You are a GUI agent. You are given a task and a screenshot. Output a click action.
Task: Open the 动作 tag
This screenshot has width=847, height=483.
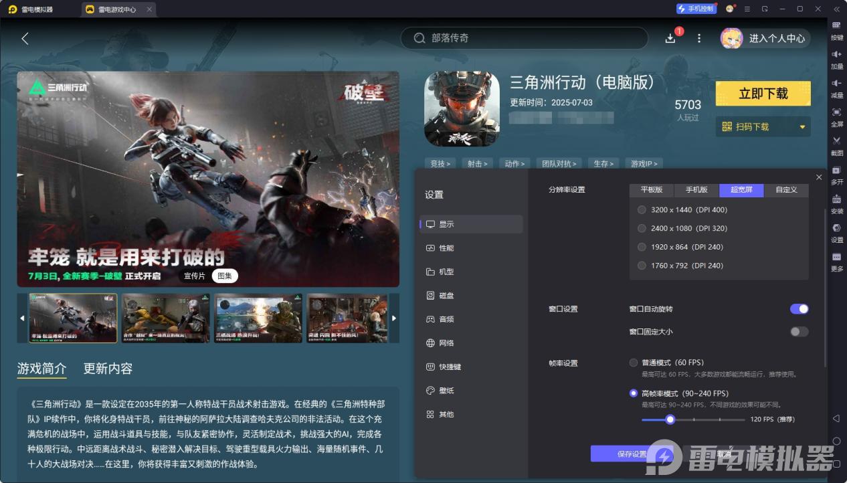pyautogui.click(x=514, y=163)
